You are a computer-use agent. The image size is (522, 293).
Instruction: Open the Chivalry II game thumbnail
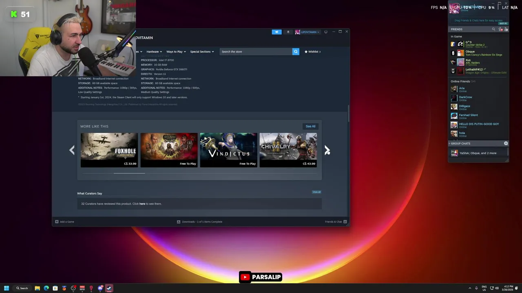click(288, 150)
